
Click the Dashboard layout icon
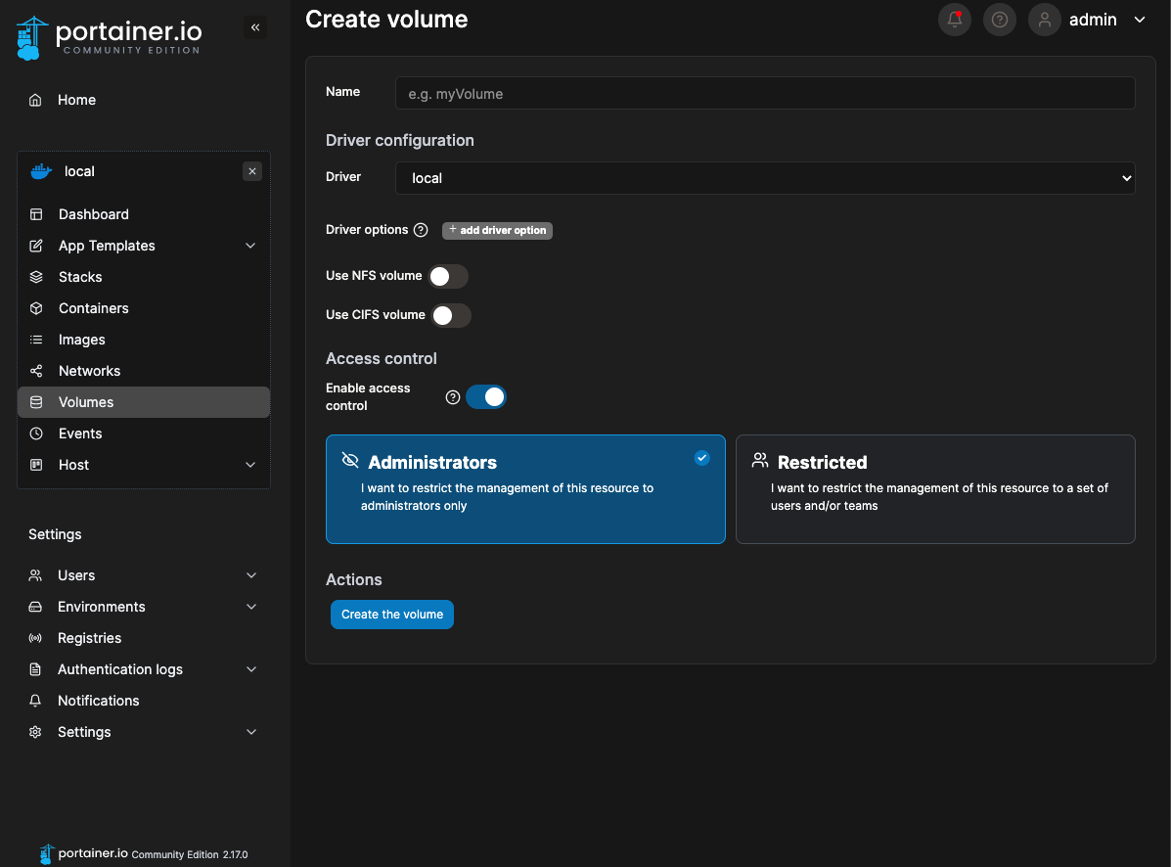(36, 214)
